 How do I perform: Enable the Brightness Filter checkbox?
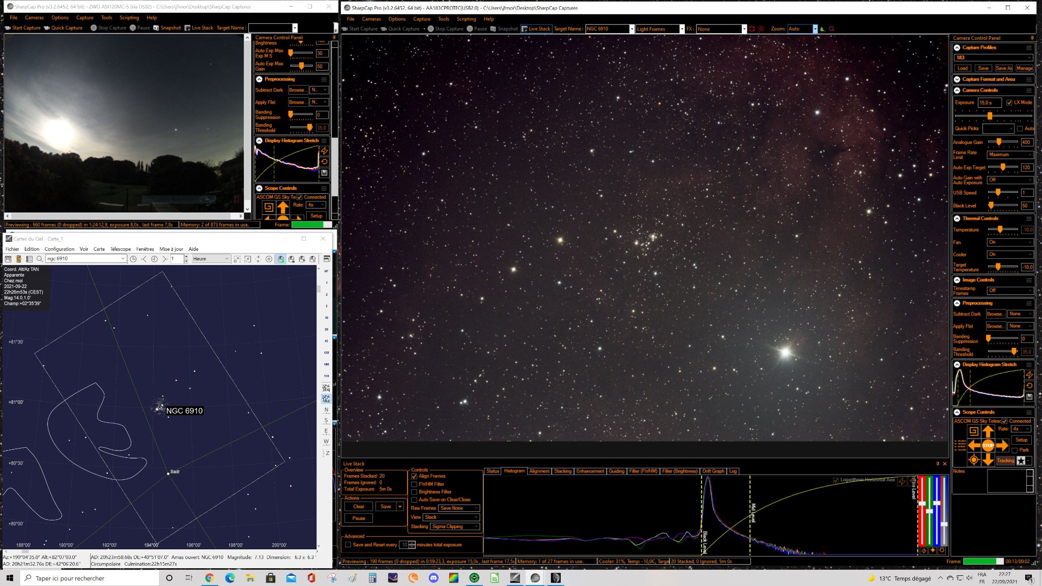click(414, 492)
